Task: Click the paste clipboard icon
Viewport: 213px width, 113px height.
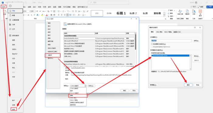Action: tap(5, 12)
